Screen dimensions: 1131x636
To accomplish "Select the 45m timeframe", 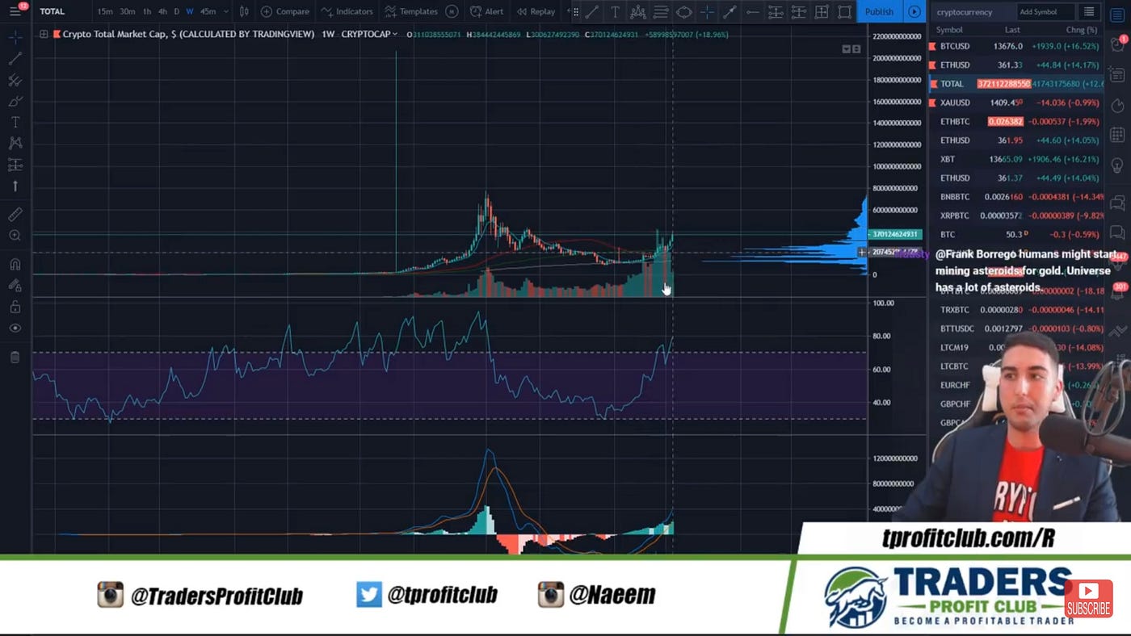I will (x=208, y=11).
